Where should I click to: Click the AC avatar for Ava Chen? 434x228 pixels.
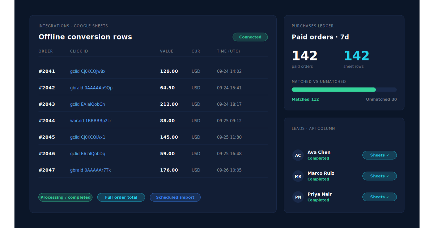(298, 155)
